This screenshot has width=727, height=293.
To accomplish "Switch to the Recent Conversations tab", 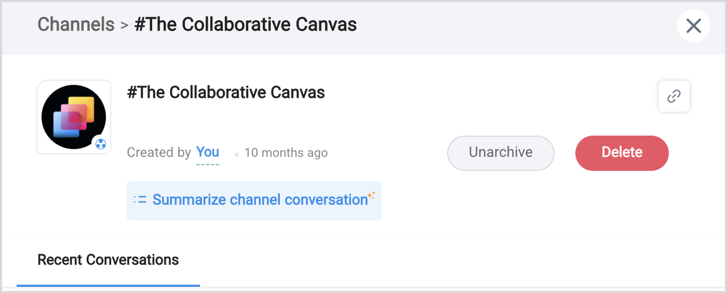I will (x=108, y=259).
